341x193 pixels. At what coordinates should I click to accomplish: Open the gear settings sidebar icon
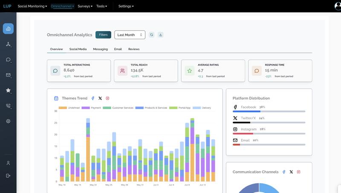(8, 121)
